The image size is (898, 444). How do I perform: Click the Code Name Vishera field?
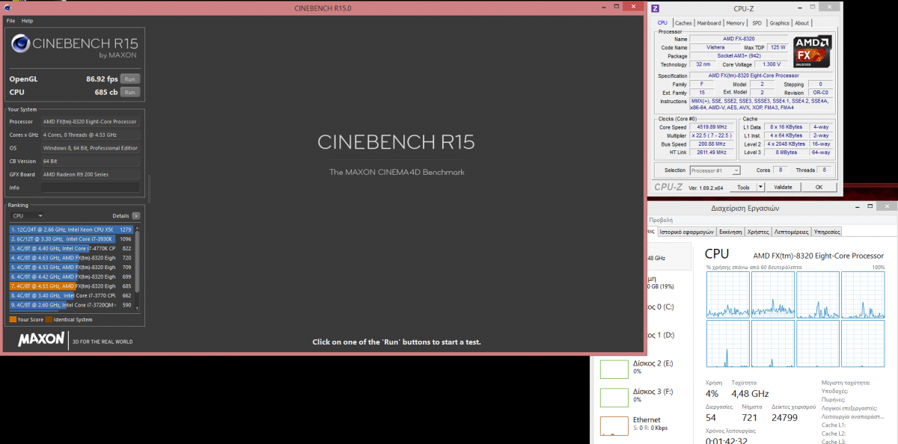click(715, 47)
